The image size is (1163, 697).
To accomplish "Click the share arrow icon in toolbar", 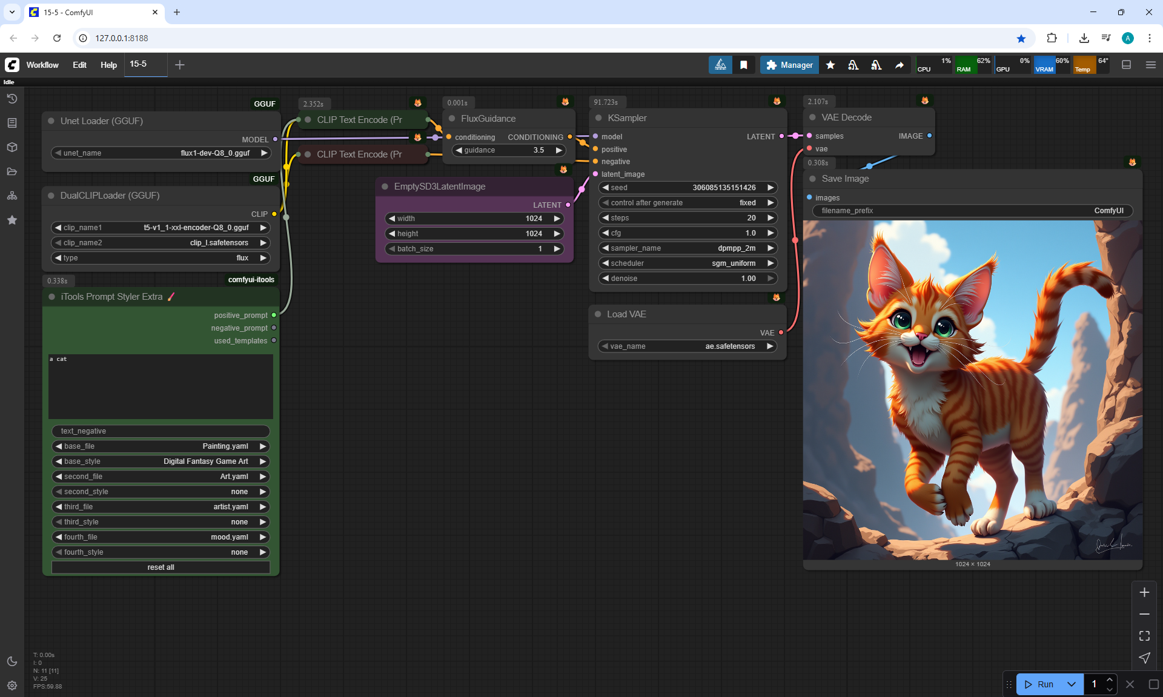I will coord(900,65).
